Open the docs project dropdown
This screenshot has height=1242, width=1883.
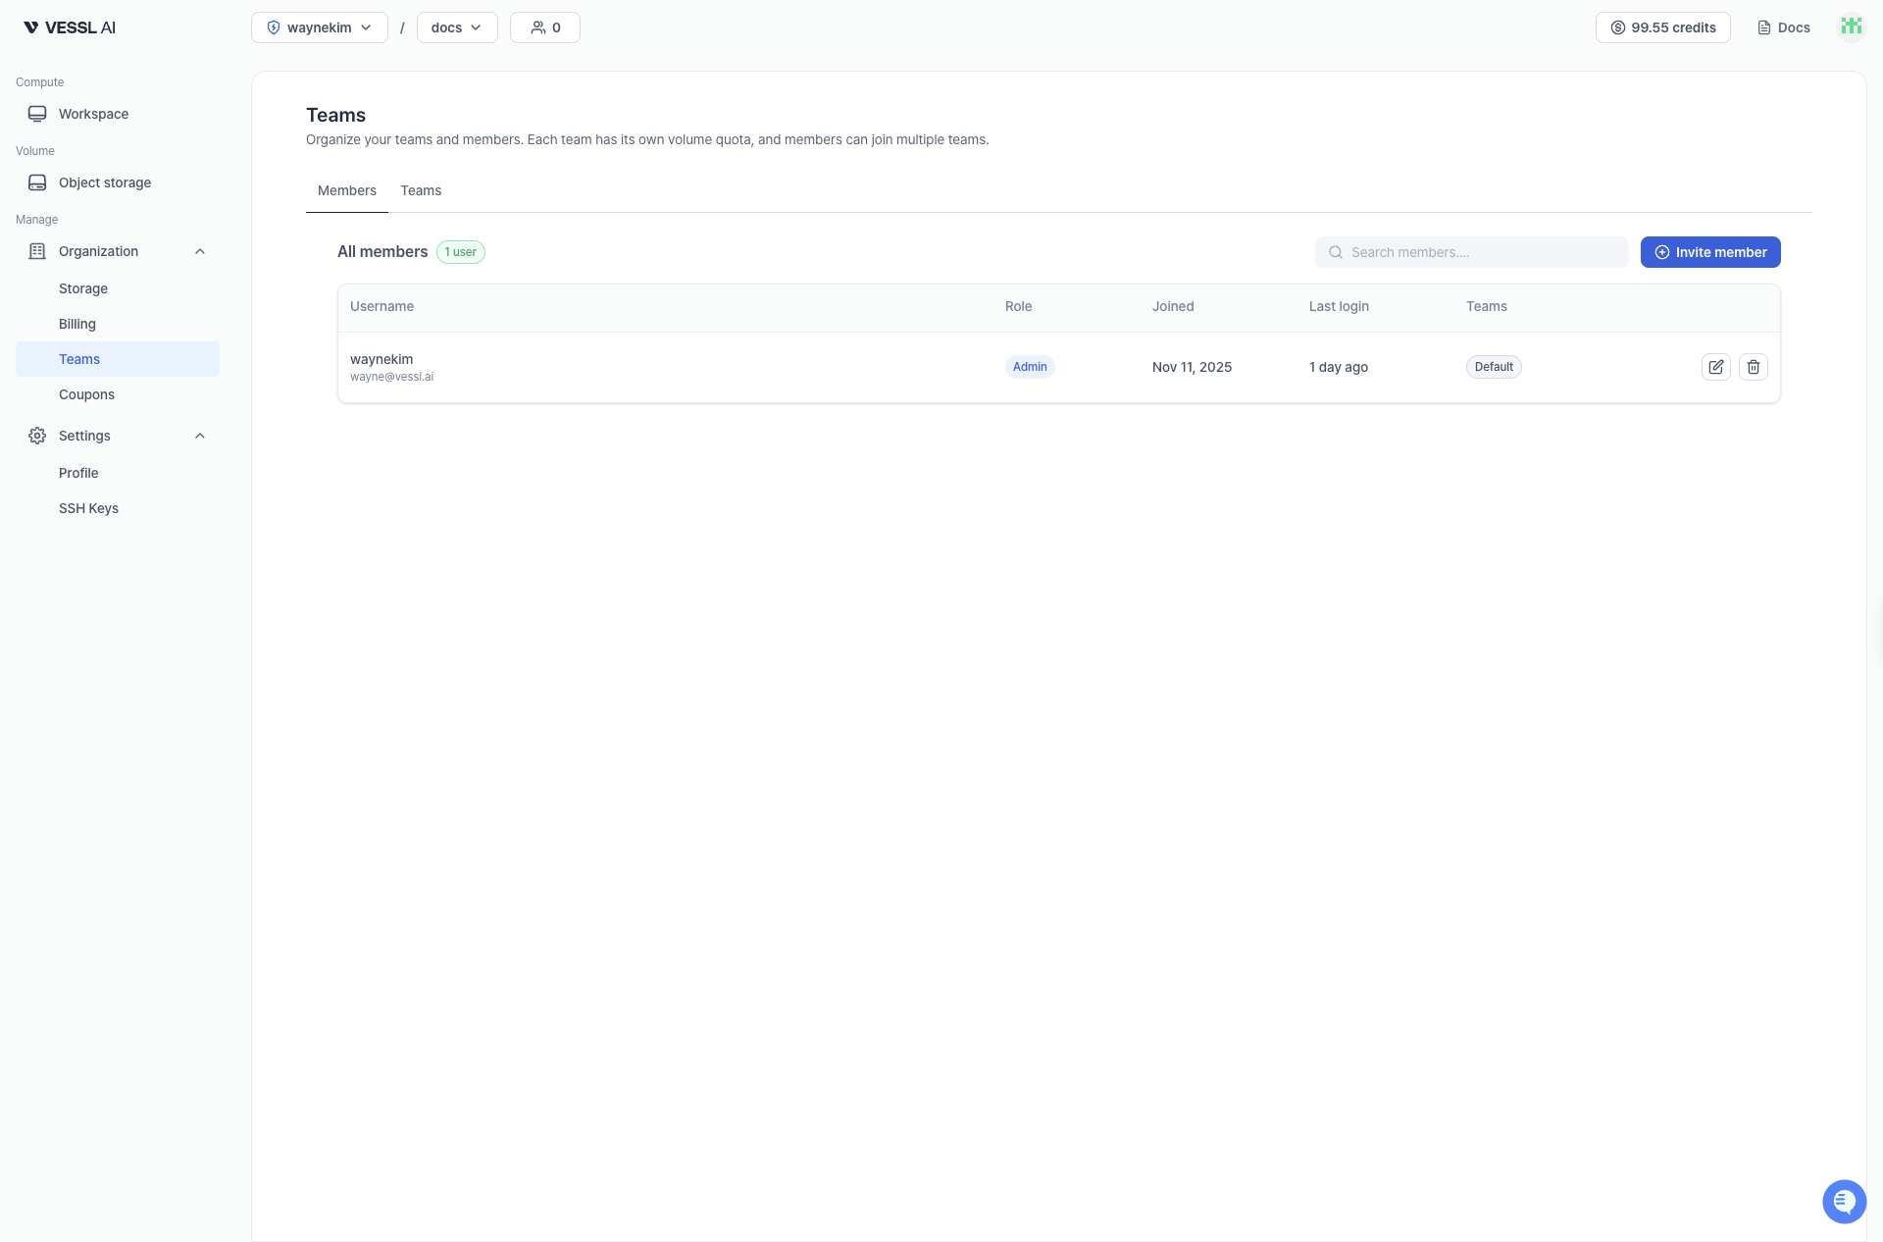coord(456,27)
